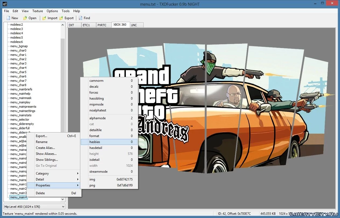Viewport: 340px width, 218px height.
Task: Click the Find toolbar icon
Action: tap(81, 18)
